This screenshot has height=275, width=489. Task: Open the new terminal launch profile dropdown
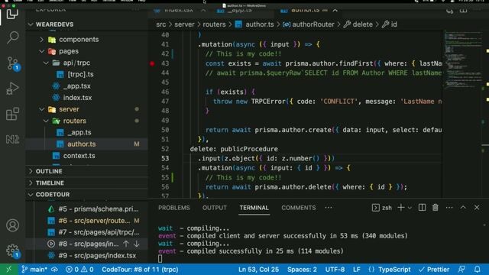410,208
